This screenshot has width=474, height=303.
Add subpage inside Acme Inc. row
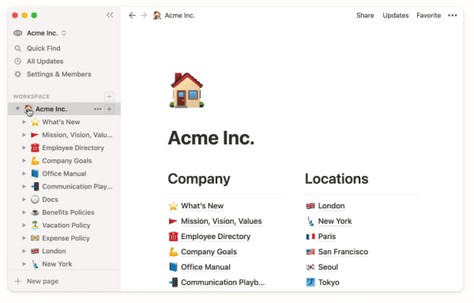(x=109, y=109)
